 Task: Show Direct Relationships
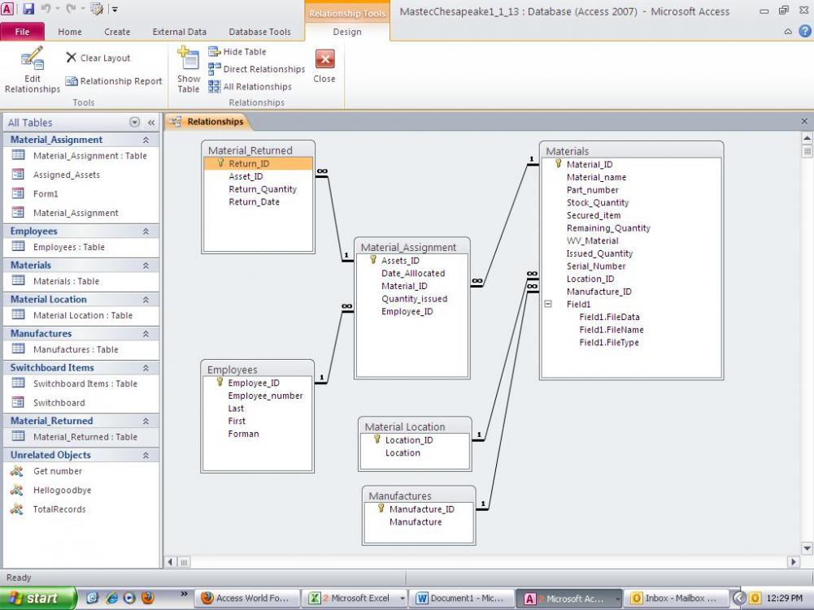click(257, 69)
